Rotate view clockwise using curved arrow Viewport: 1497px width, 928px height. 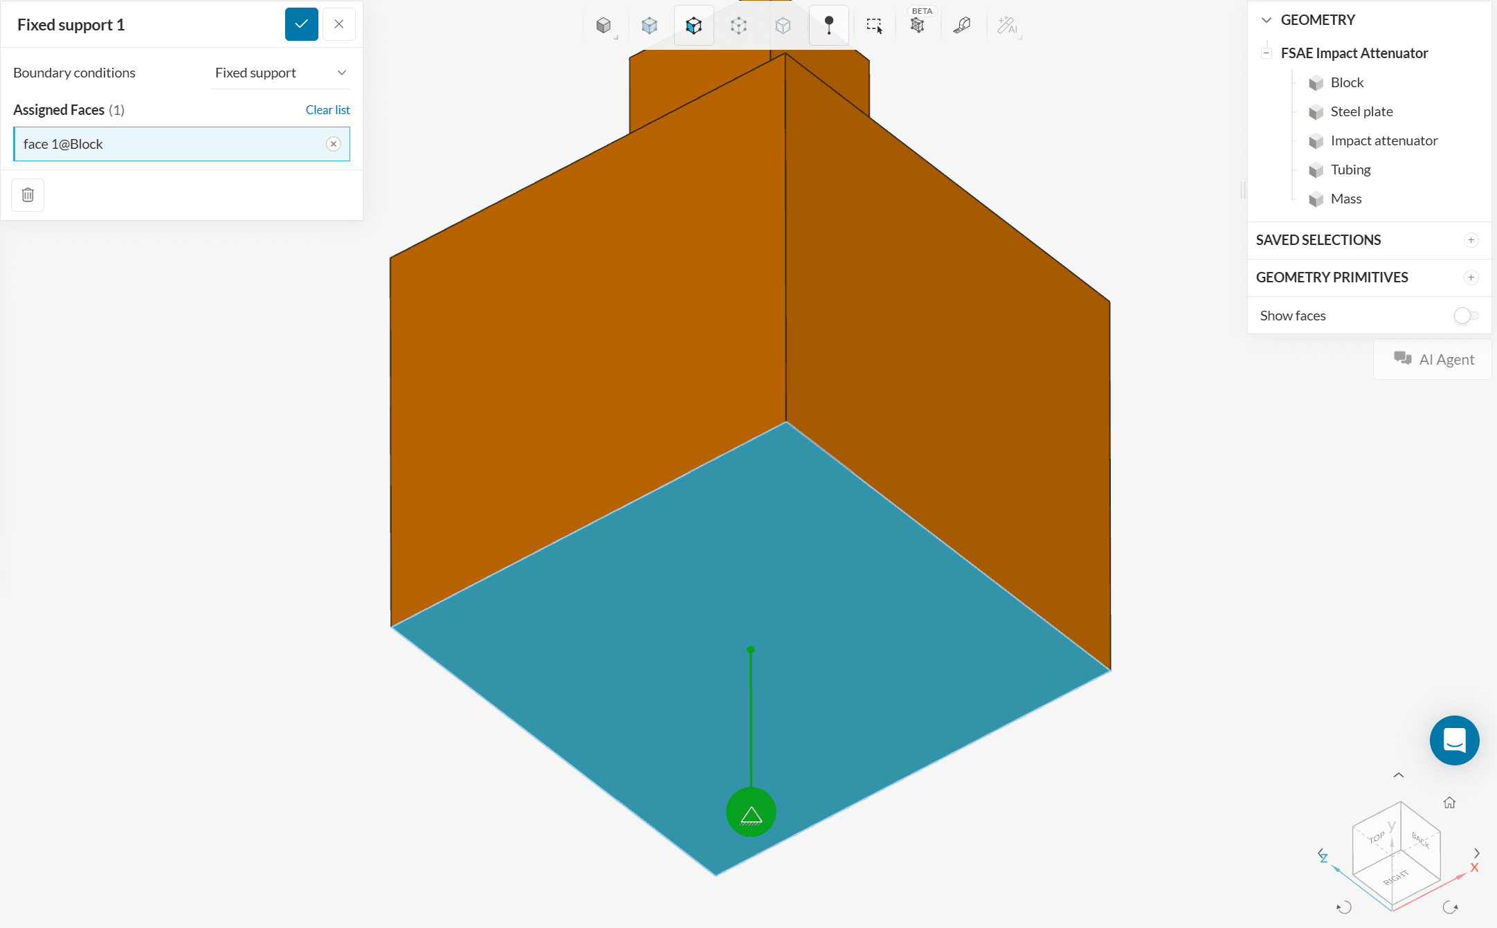click(x=1451, y=907)
